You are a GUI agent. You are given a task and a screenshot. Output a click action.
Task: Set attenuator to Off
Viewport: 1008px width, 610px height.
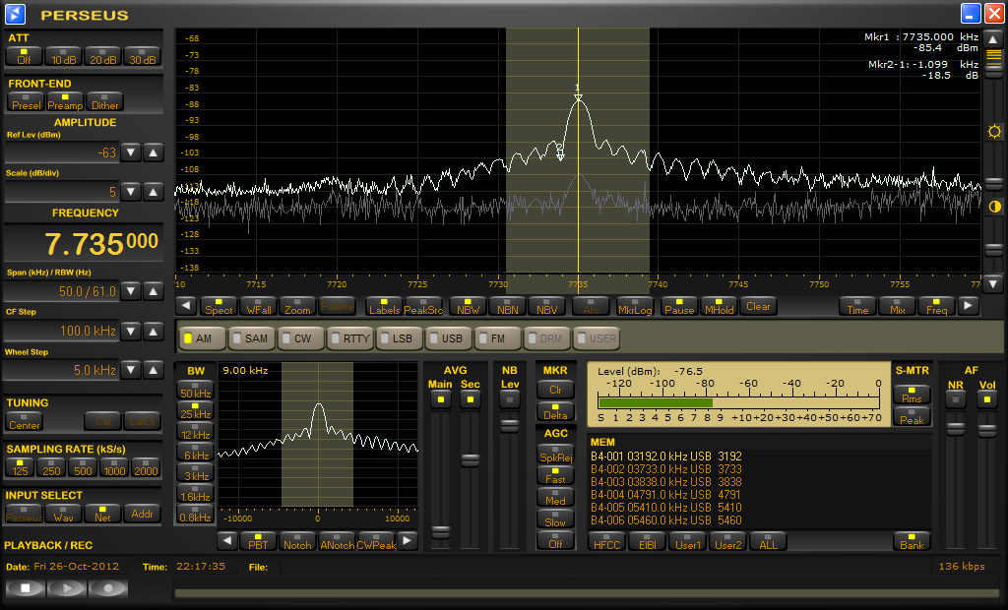point(24,56)
